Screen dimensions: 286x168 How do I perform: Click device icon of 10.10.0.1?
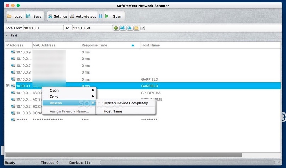[13, 86]
